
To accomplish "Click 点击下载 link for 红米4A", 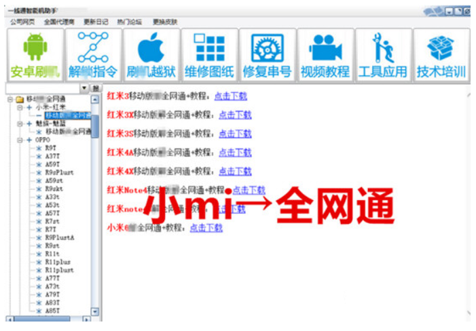I will pos(235,153).
